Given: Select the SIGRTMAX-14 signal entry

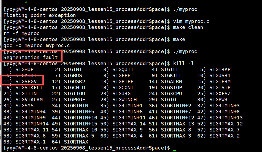Looking at the screenshot, I should coord(123,124).
